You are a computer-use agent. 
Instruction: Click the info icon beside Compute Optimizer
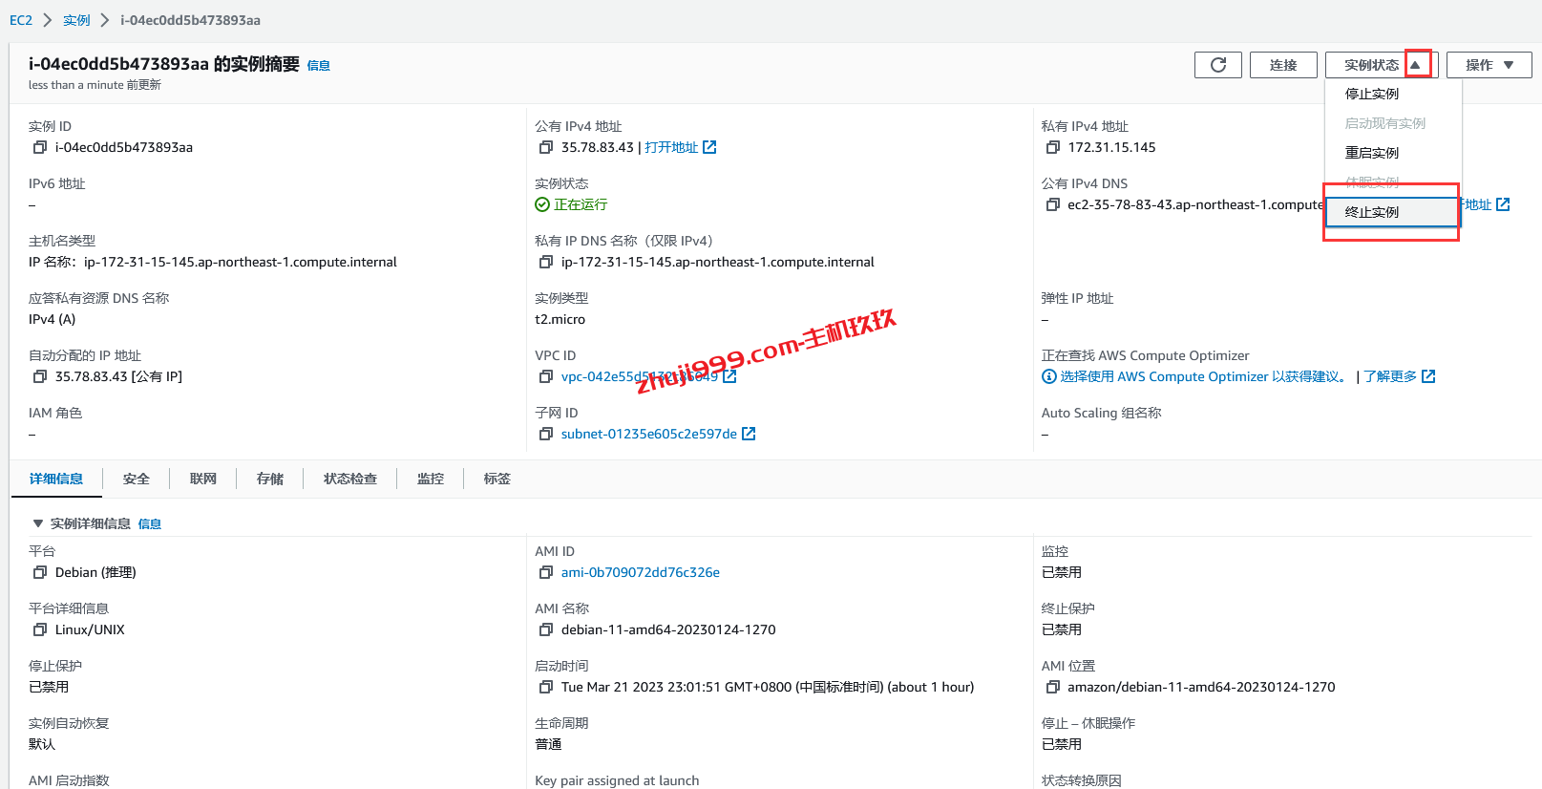tap(1048, 376)
